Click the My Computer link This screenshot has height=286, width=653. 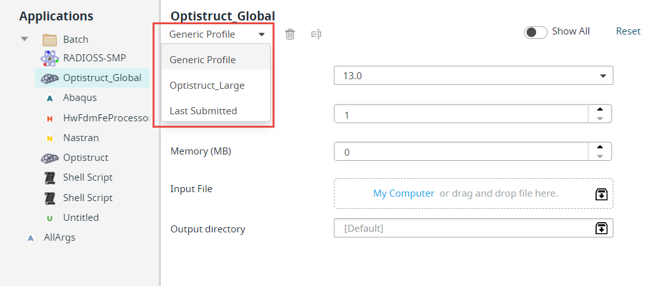pos(403,193)
